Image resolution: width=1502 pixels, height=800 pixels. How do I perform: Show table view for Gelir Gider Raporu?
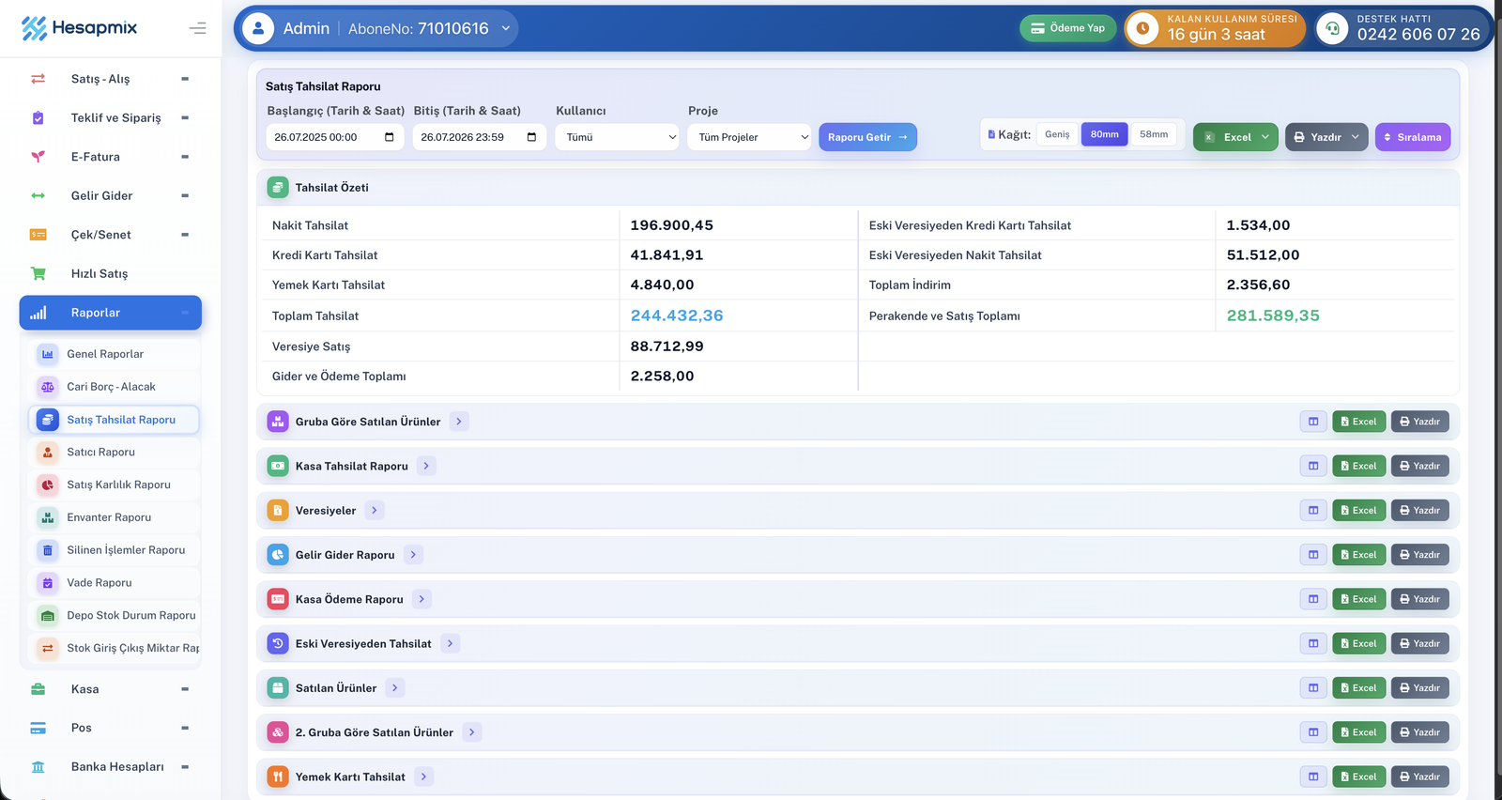click(x=1313, y=555)
